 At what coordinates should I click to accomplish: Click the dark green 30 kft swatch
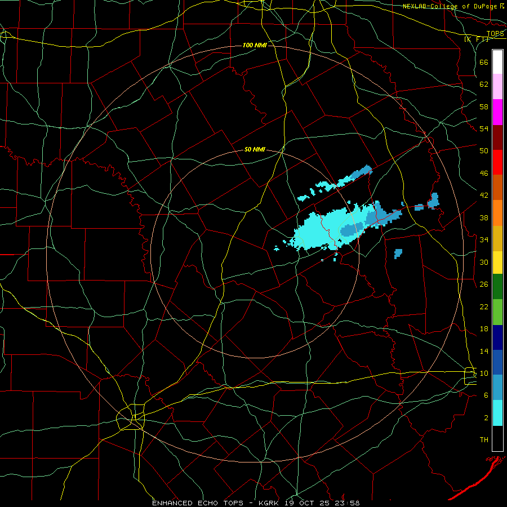coord(497,287)
